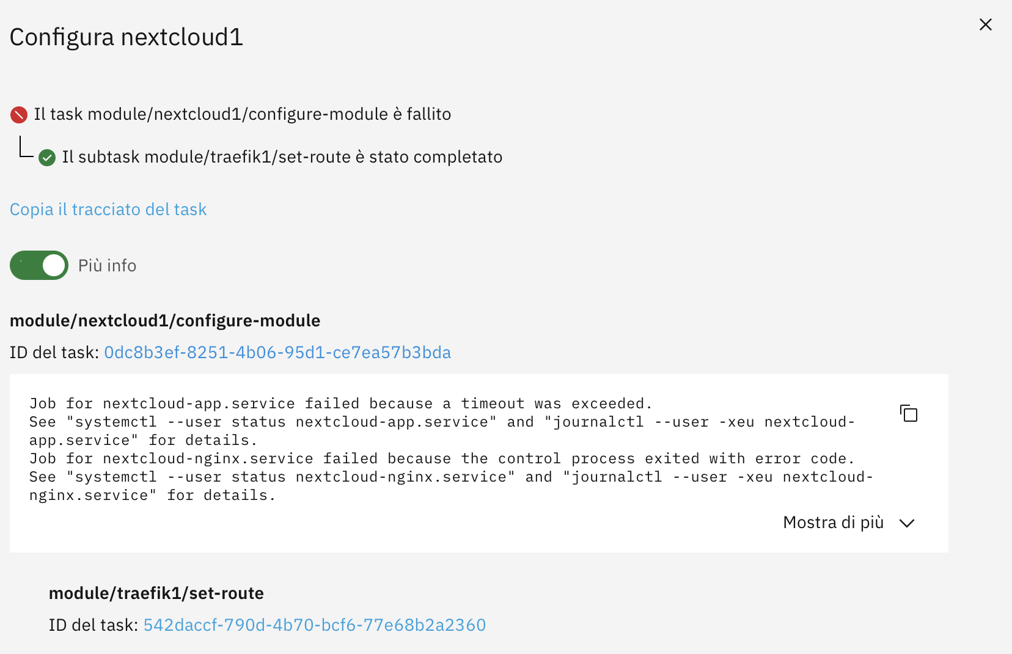Click Copia il tracciato del task link
This screenshot has width=1012, height=654.
click(108, 209)
